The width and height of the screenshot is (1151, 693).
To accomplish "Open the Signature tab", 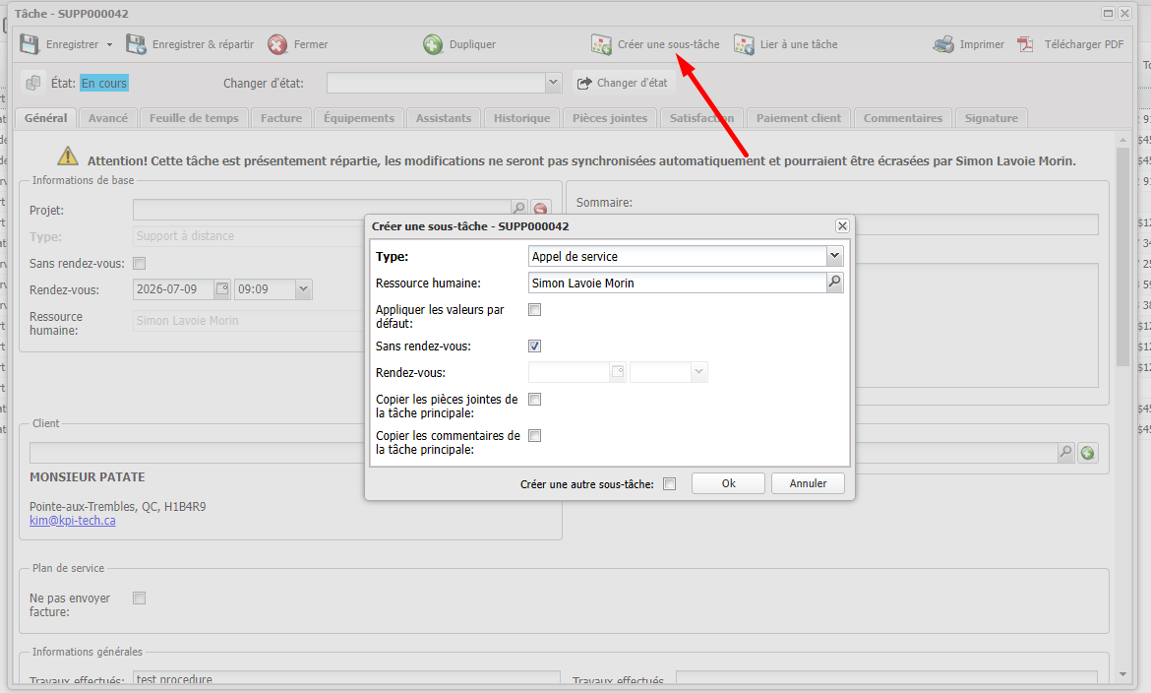I will pos(991,118).
